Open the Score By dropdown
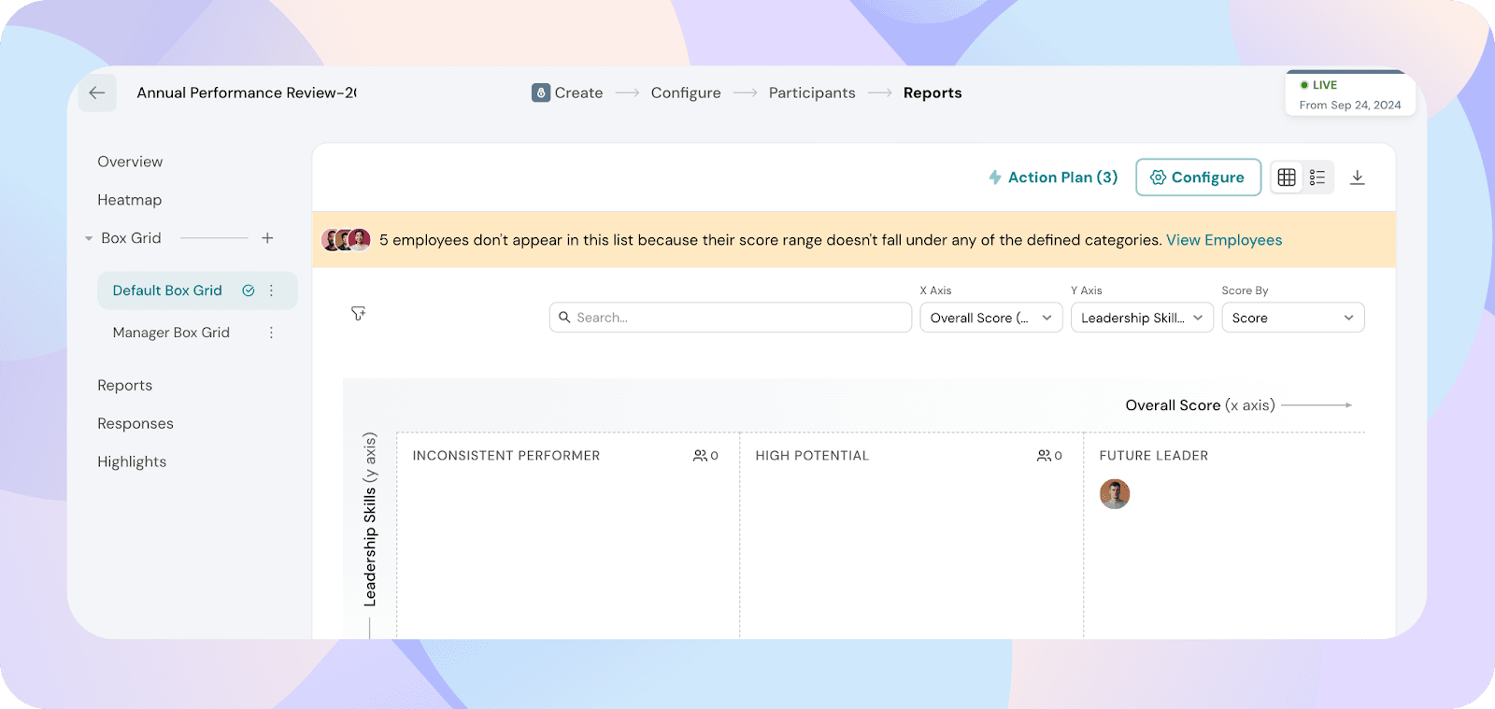 [x=1292, y=318]
